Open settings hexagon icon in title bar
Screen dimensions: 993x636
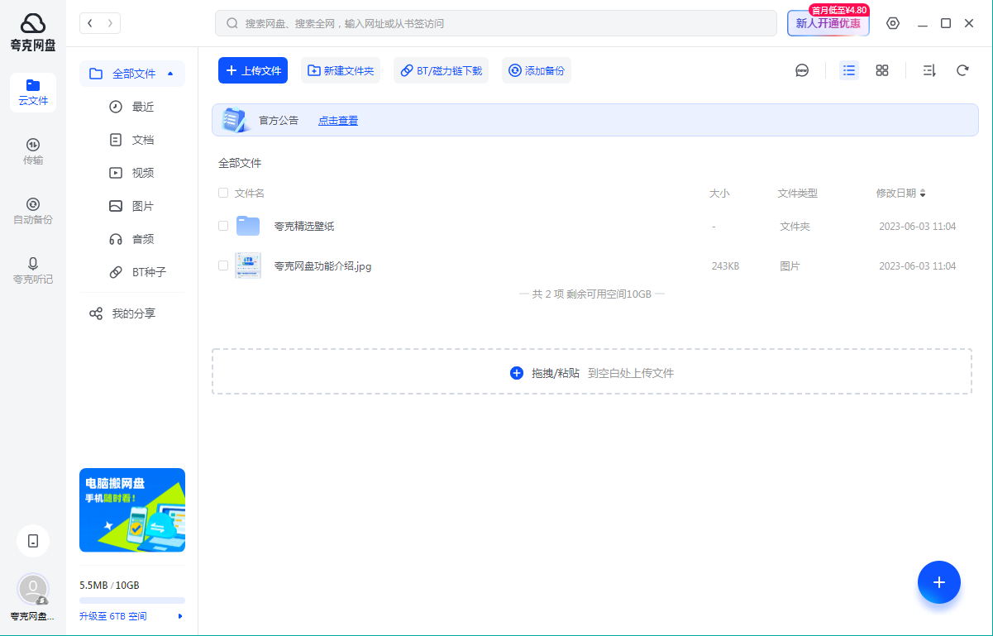click(x=893, y=23)
